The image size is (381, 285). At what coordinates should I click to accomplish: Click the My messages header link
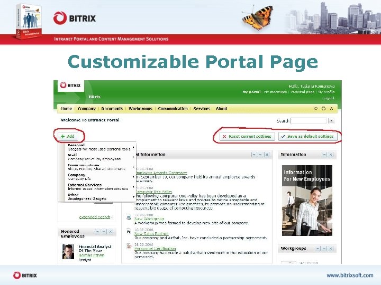[276, 92]
